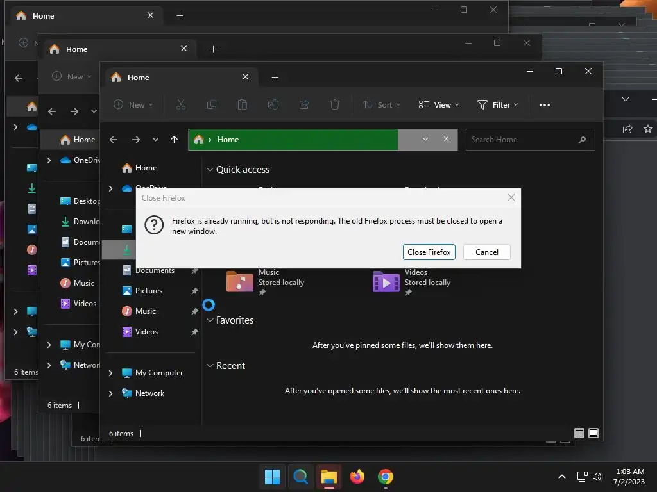This screenshot has width=657, height=492.
Task: Add new tab in middle Explorer window
Action: [213, 49]
